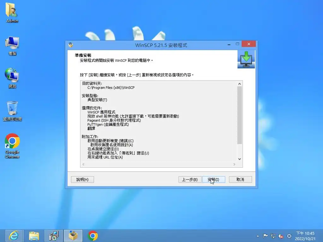Screen dimensions: 323x242
Task: Click the line 拖放 shell 延伸功能
Action: (133, 116)
